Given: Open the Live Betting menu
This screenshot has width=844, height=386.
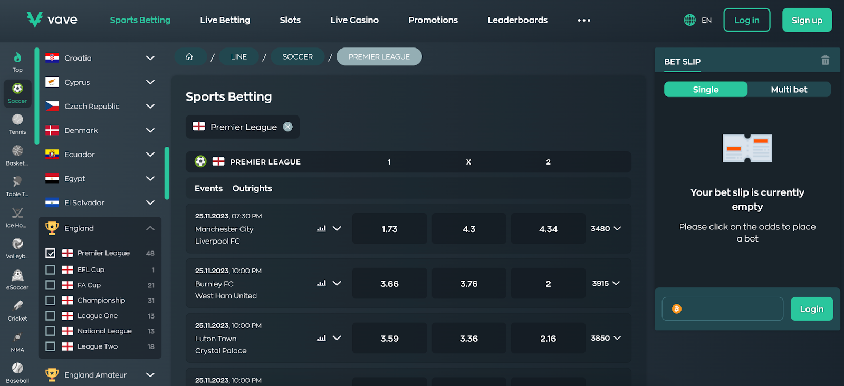Looking at the screenshot, I should click(225, 20).
